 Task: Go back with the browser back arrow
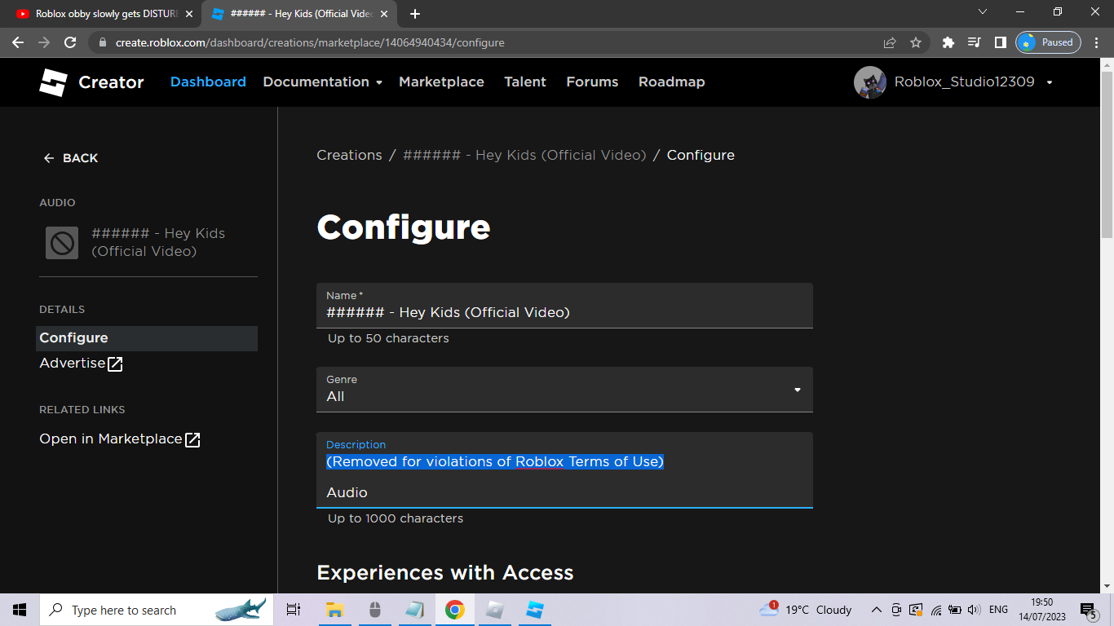point(18,42)
